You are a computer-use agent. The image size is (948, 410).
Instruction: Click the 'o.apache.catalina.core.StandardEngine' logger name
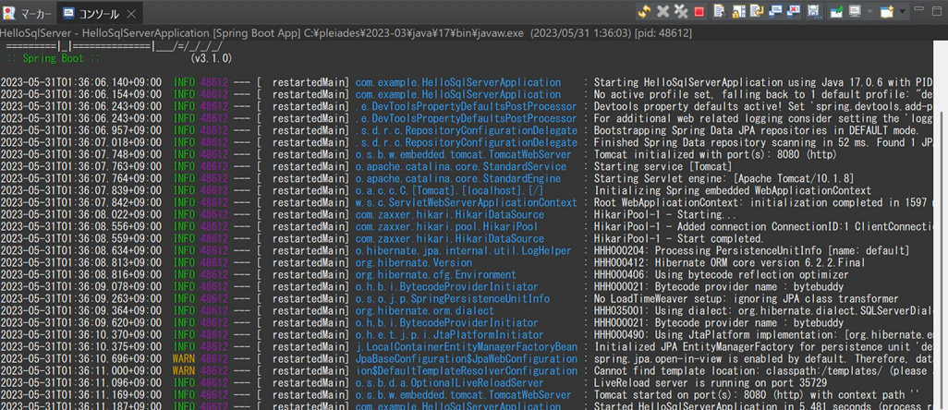(x=457, y=178)
